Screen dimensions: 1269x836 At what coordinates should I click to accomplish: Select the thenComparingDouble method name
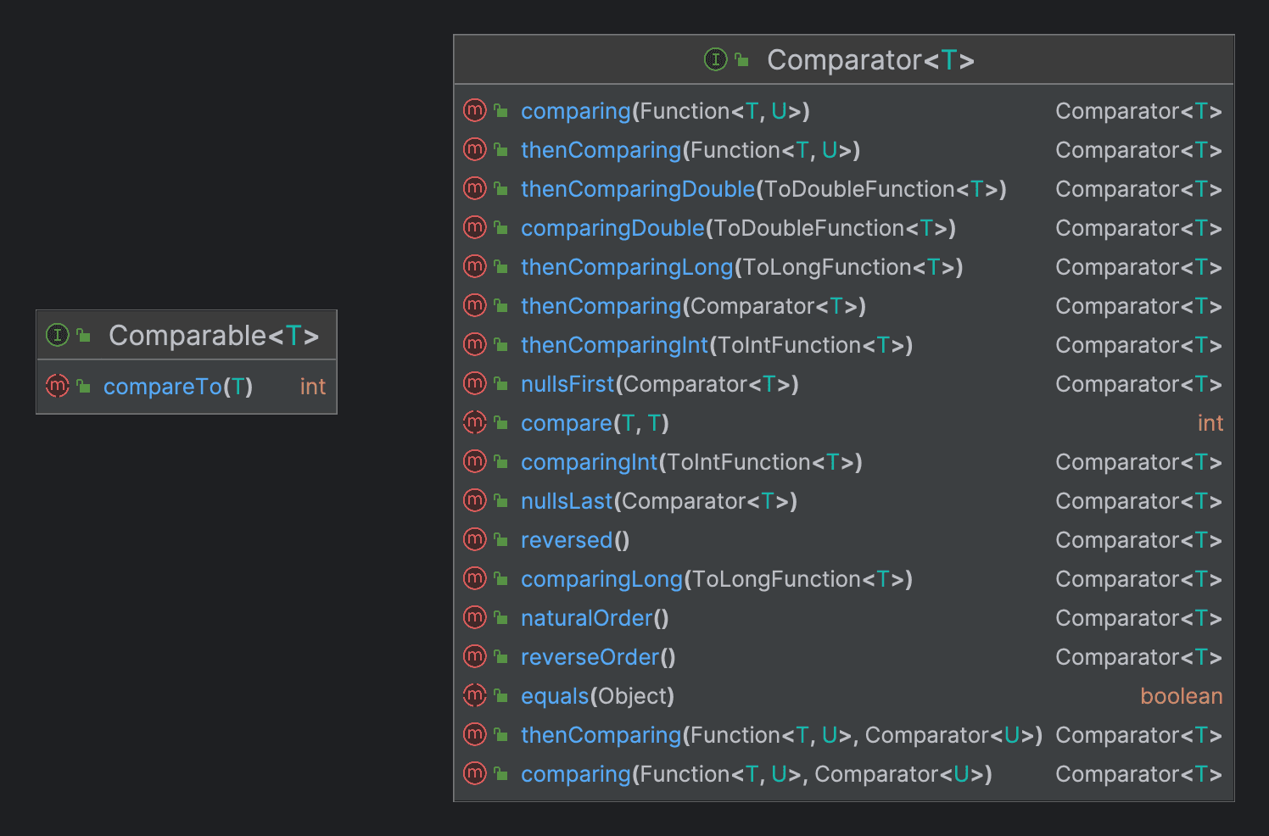tap(637, 189)
